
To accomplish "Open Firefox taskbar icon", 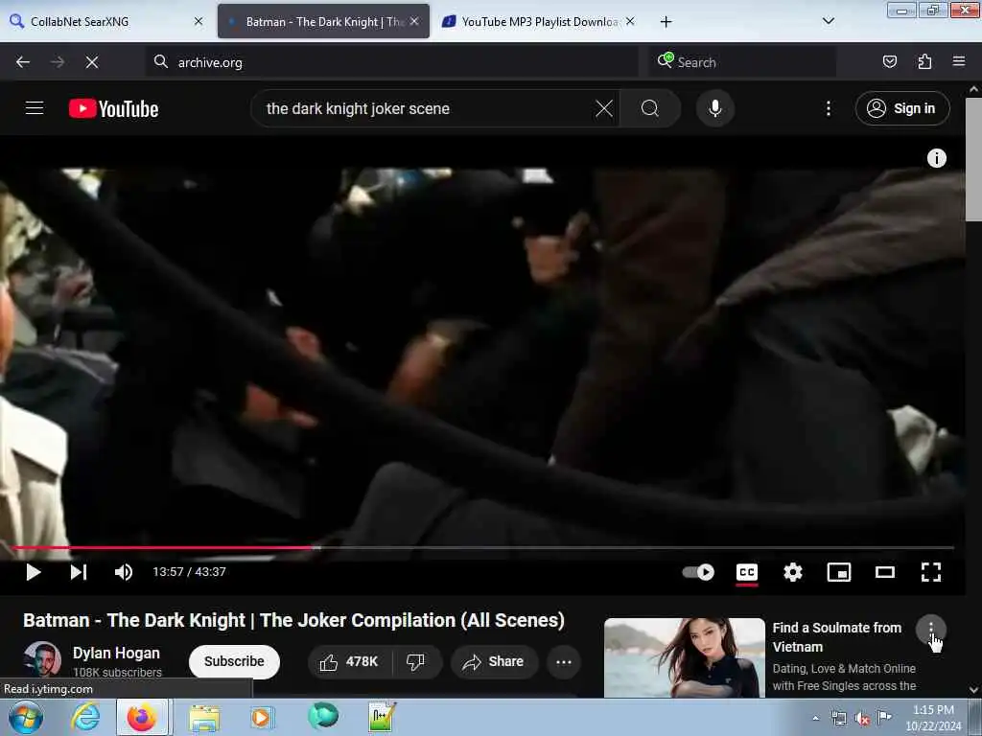I will (142, 717).
